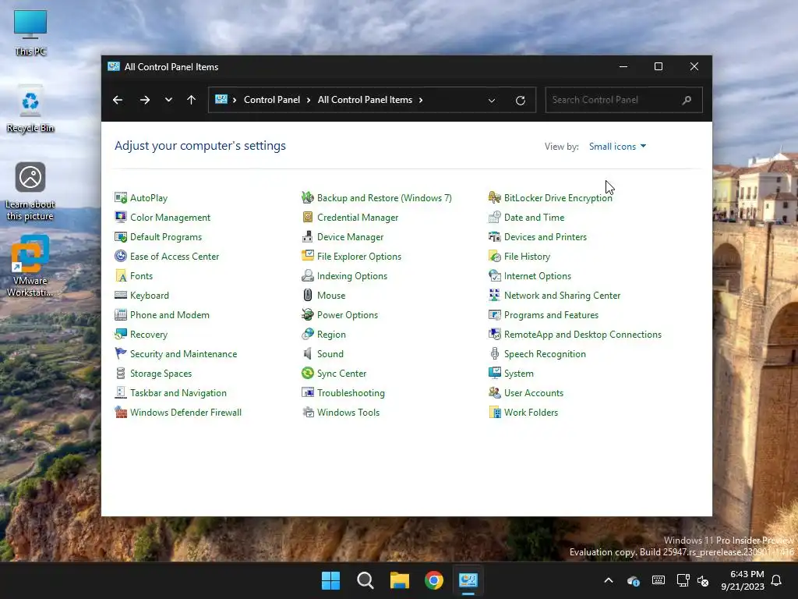Open the System link
This screenshot has width=798, height=599.
point(518,373)
